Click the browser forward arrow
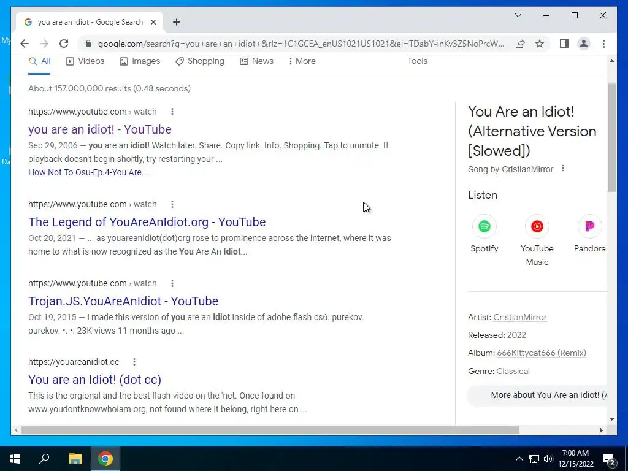 pos(44,44)
